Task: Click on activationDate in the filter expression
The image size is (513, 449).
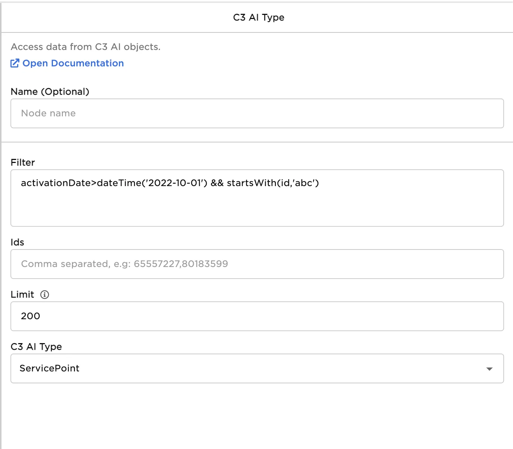Action: [x=56, y=183]
